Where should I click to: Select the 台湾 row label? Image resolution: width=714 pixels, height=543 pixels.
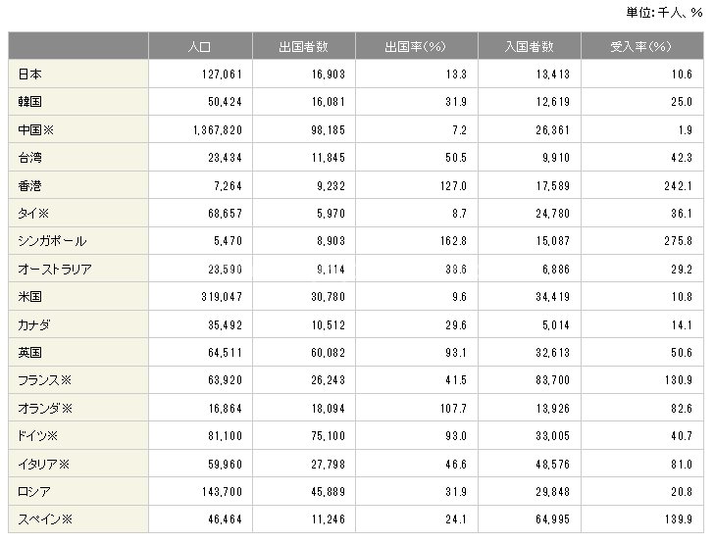point(30,158)
